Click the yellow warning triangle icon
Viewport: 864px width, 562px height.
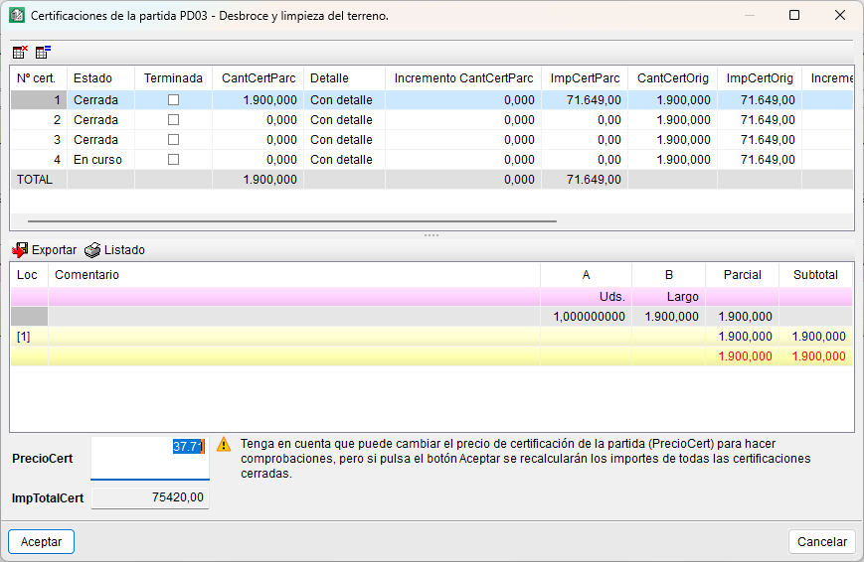(224, 444)
